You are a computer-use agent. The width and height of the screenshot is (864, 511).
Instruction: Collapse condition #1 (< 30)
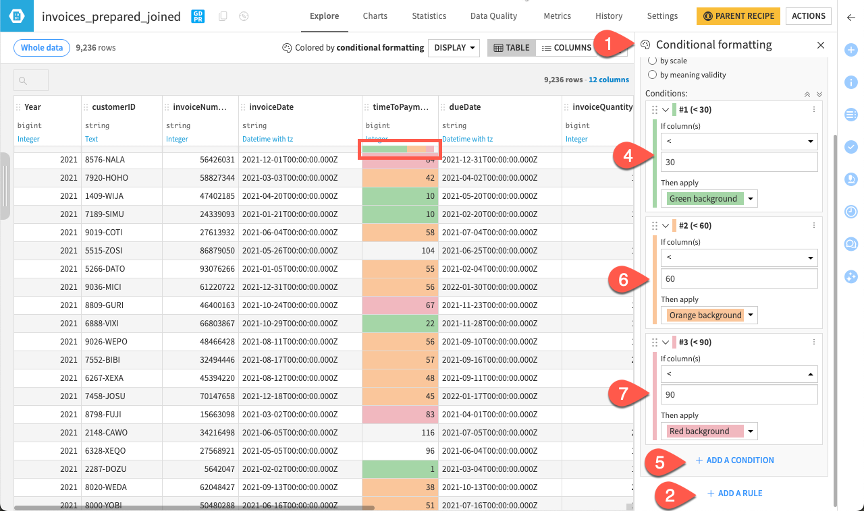[x=665, y=109]
